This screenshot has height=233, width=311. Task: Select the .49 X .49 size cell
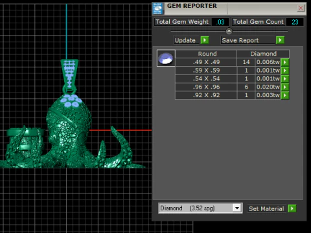[206, 62]
